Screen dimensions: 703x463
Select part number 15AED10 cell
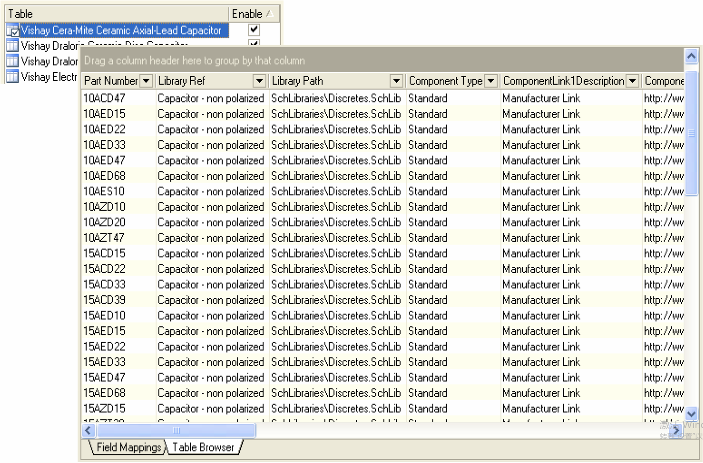click(x=118, y=315)
